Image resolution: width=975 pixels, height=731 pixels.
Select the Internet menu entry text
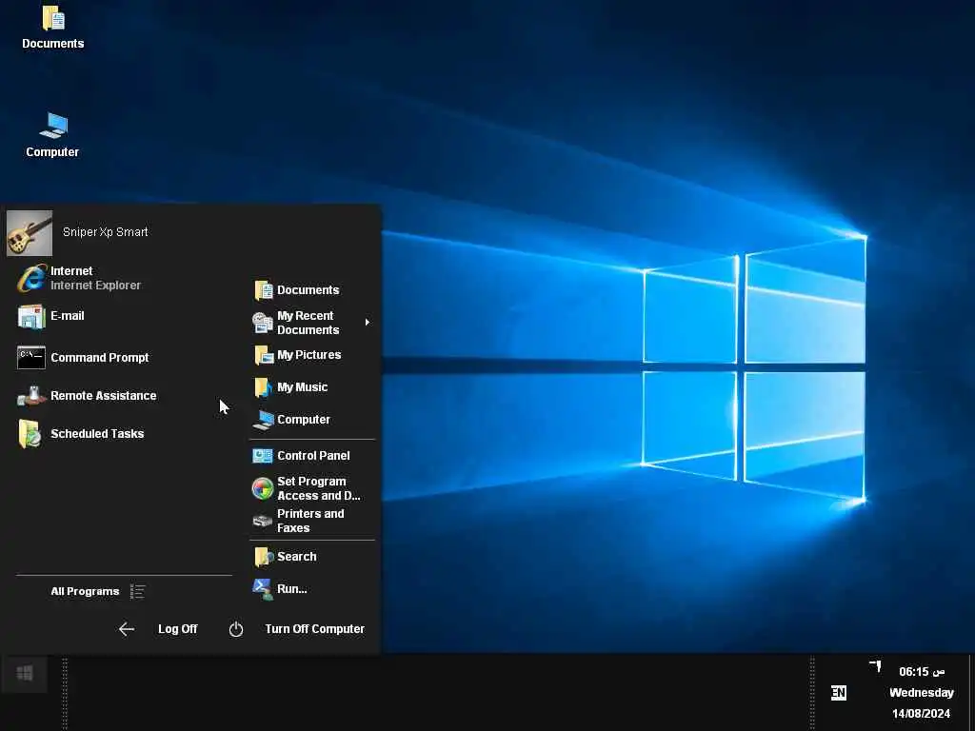pyautogui.click(x=71, y=271)
